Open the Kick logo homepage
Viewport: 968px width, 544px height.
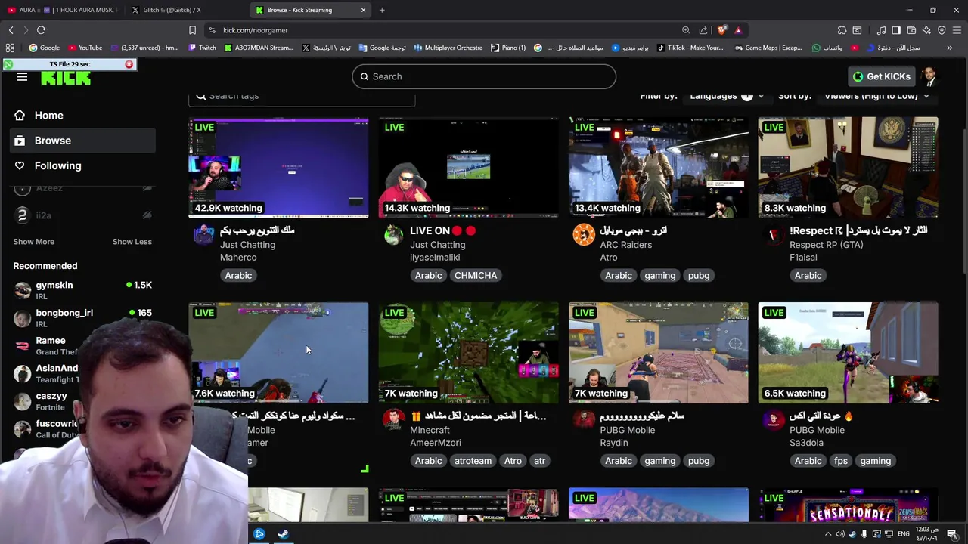[66, 79]
